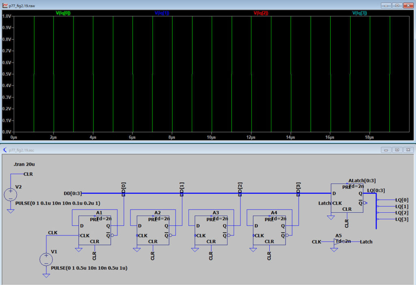Screen dimensions: 416x285
Task: Click the ALatch[0:3] flip-flop symbol
Action: [x=347, y=198]
